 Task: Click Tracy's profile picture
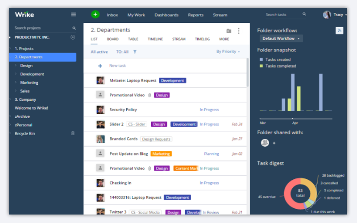tap(327, 15)
